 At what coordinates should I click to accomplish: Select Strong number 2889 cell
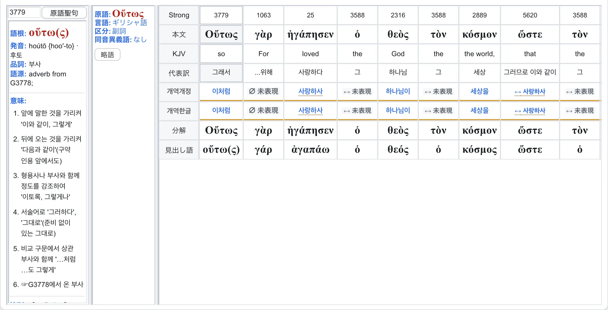479,15
